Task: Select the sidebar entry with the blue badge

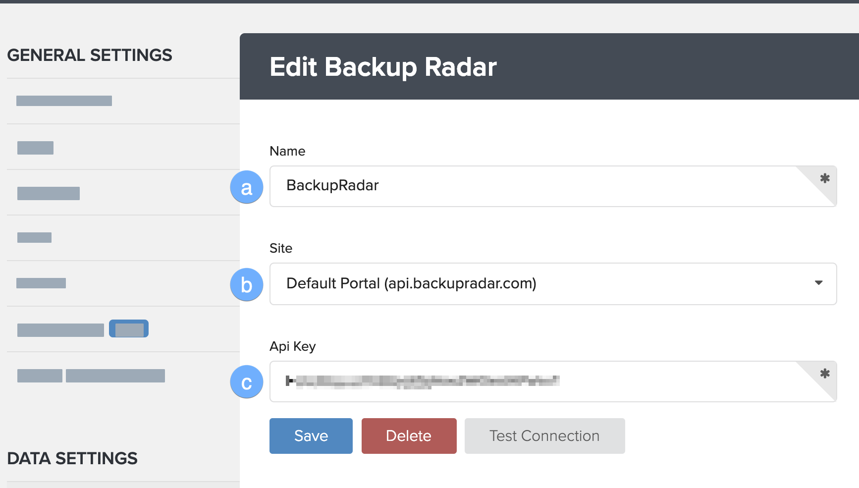Action: (60, 328)
